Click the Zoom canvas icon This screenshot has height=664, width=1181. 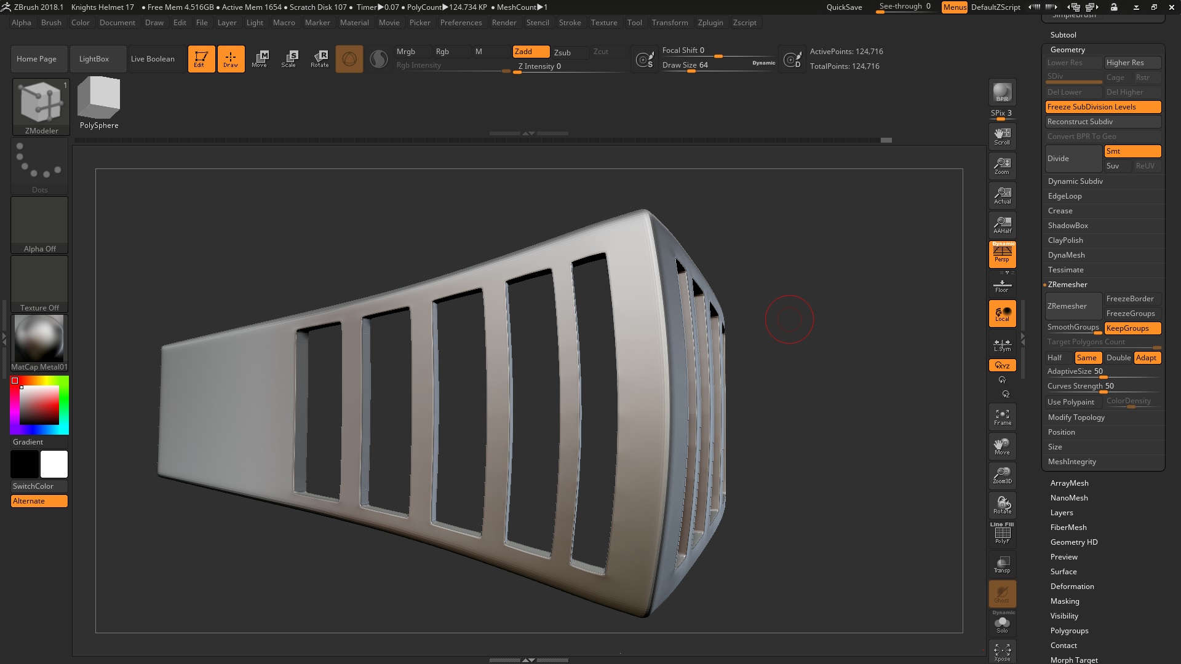click(x=1002, y=165)
